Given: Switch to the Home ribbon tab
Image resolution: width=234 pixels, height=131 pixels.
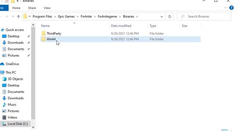Looking at the screenshot, I should (x=16, y=8).
